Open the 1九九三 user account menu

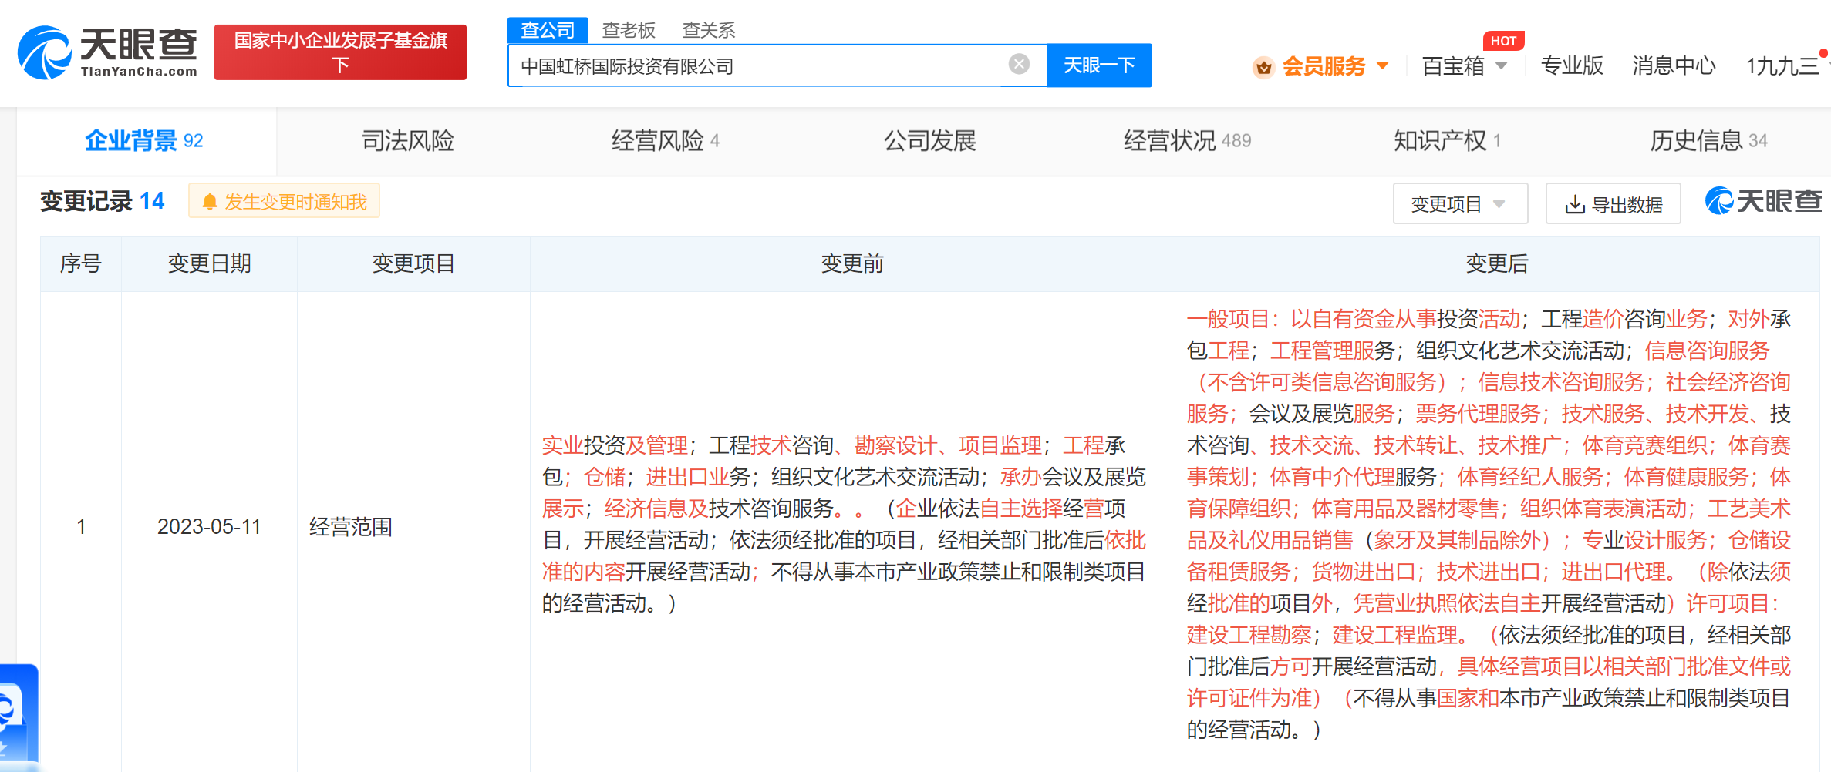tap(1783, 66)
